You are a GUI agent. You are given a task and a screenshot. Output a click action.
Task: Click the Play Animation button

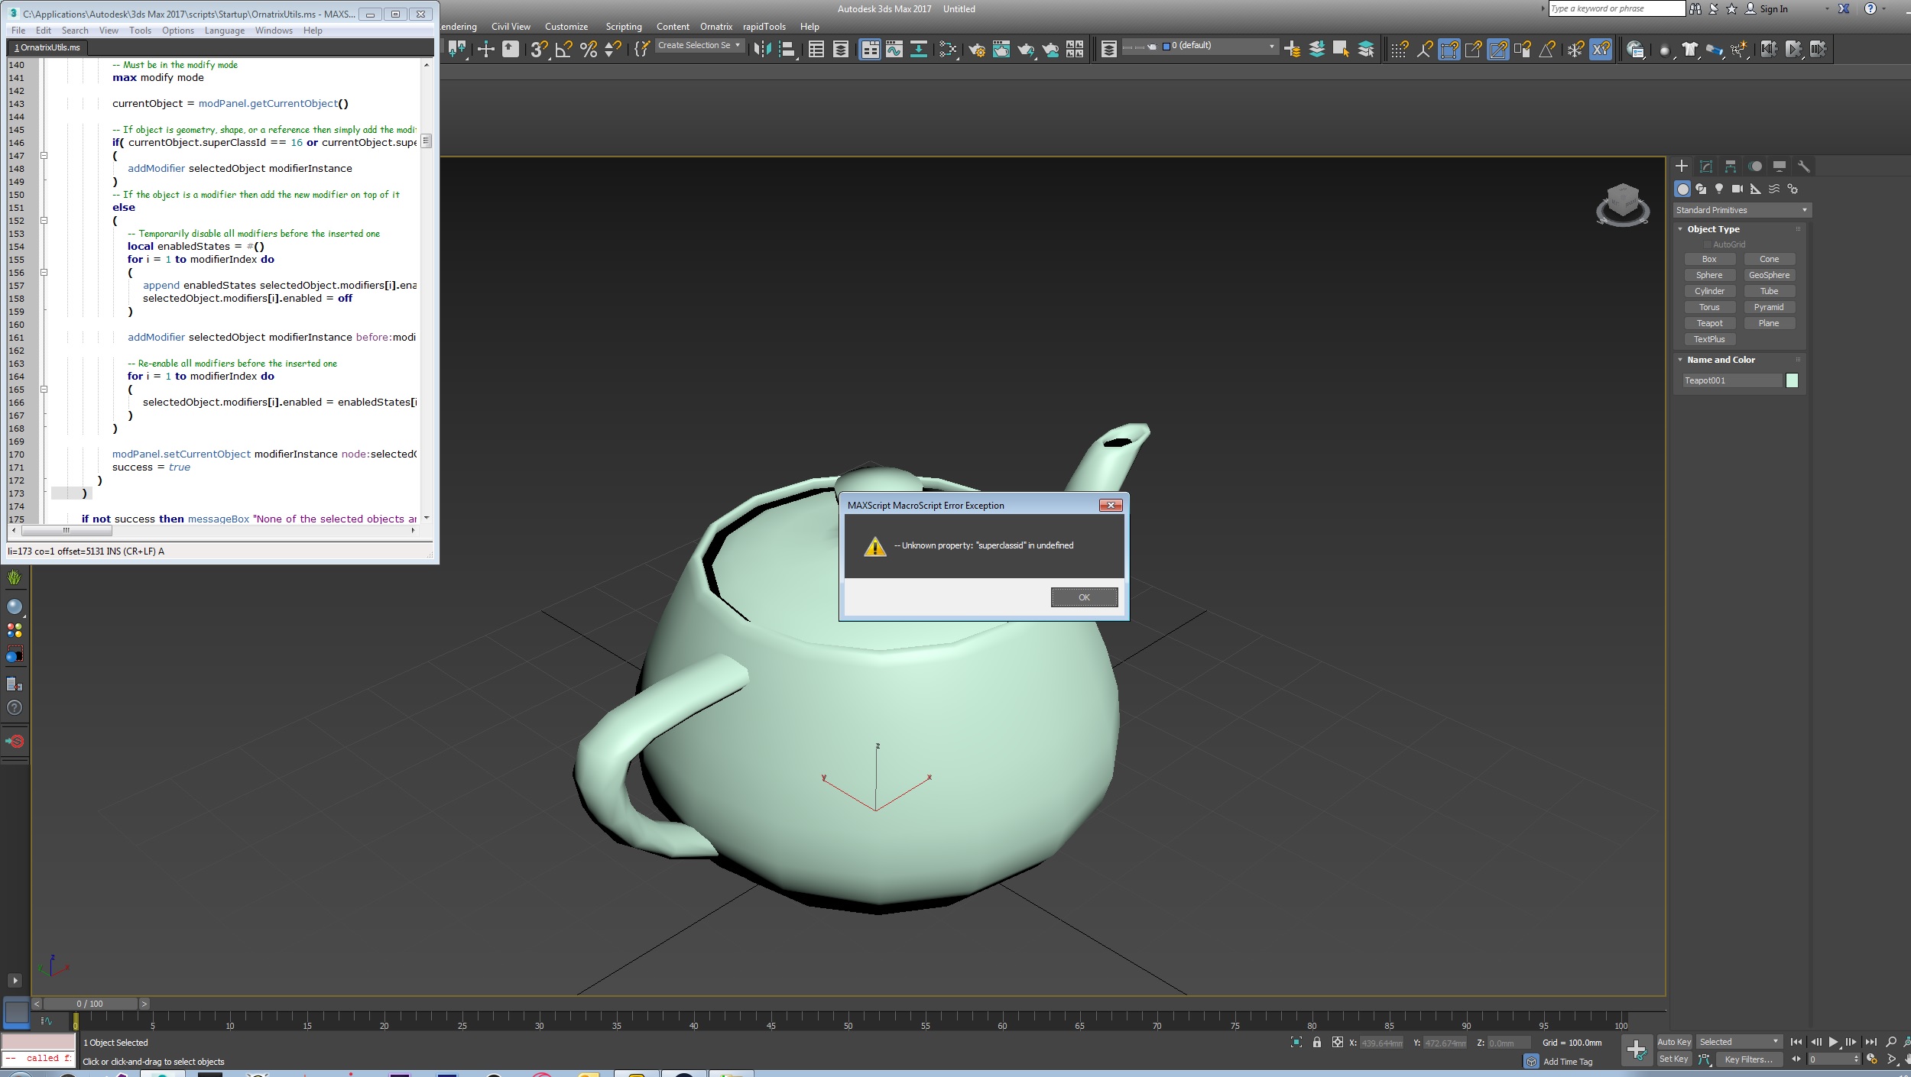1833,1042
